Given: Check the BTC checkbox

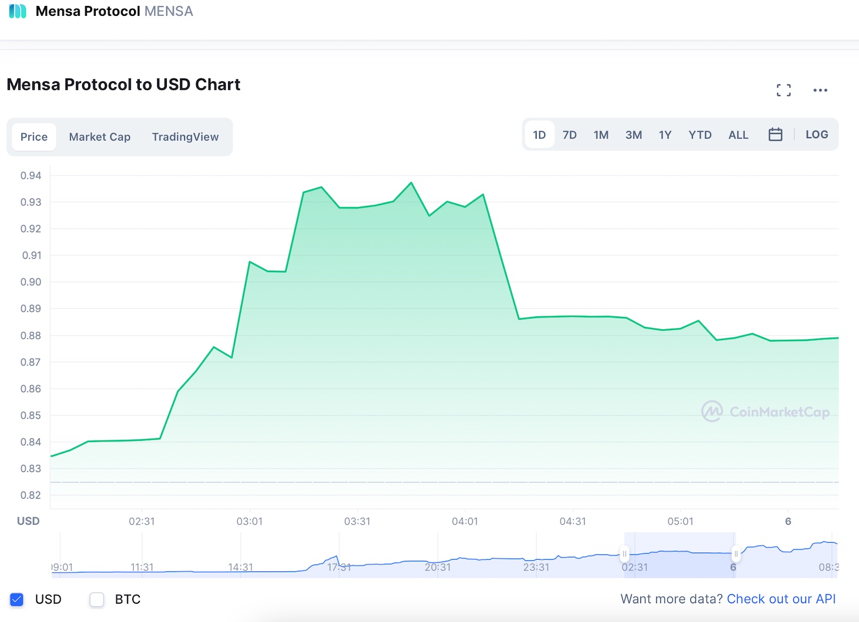Looking at the screenshot, I should click(x=97, y=600).
